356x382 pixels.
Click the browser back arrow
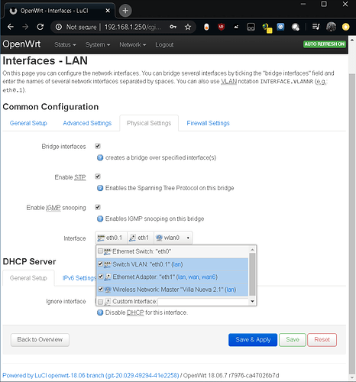(11, 27)
